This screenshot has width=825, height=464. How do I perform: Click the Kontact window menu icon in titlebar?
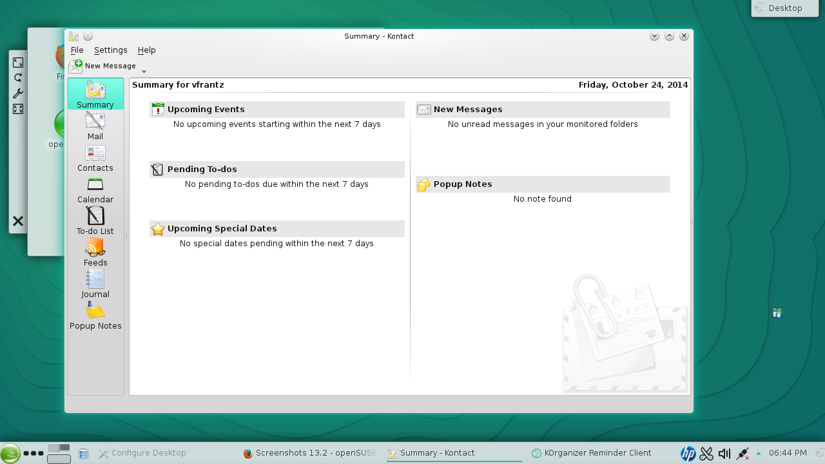(74, 36)
